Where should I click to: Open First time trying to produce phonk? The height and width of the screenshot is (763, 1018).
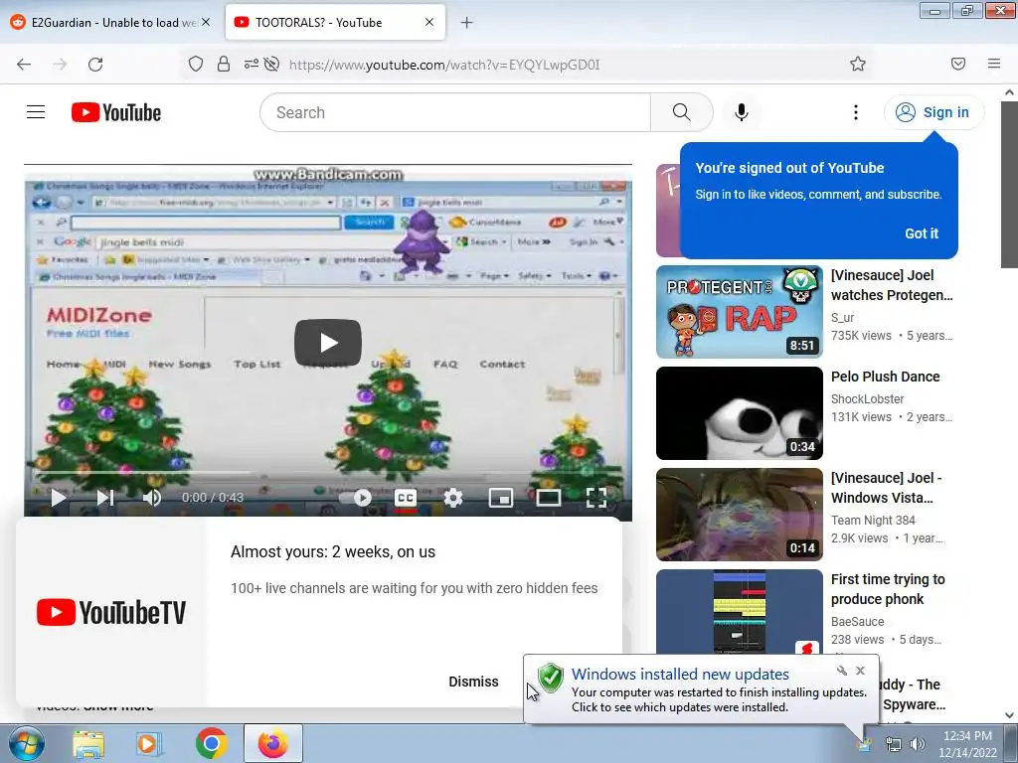click(888, 589)
